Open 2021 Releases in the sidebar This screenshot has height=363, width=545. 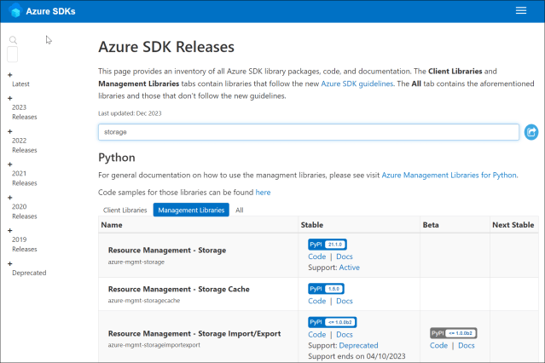click(25, 178)
